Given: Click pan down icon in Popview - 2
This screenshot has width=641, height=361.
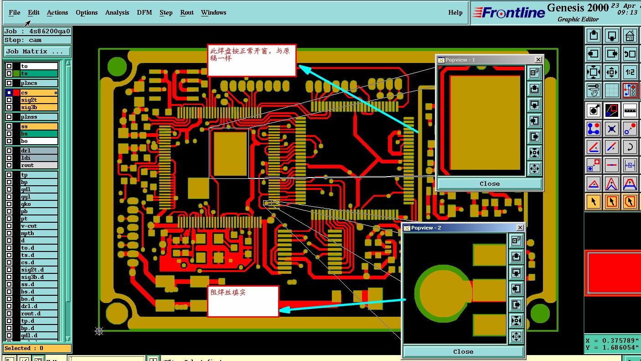Looking at the screenshot, I should (x=516, y=272).
